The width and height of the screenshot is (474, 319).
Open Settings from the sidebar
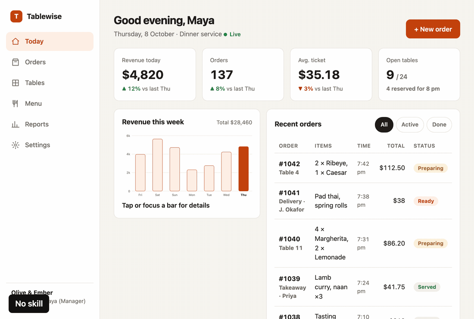point(50,145)
